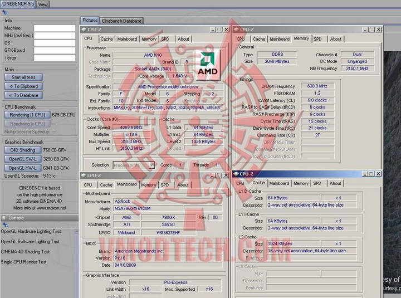This screenshot has width=401, height=298.
Task: Open Mainboard tab in top-left CPU-Z window
Action: point(127,39)
